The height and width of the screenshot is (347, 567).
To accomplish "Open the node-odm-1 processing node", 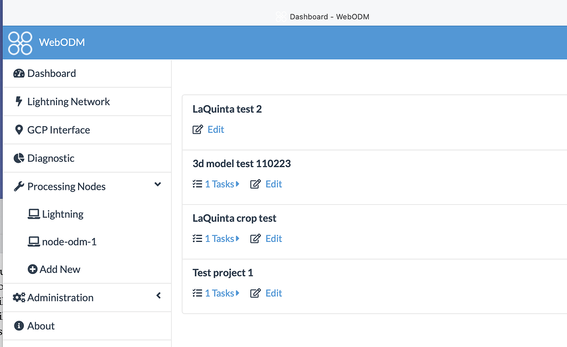I will pos(69,242).
